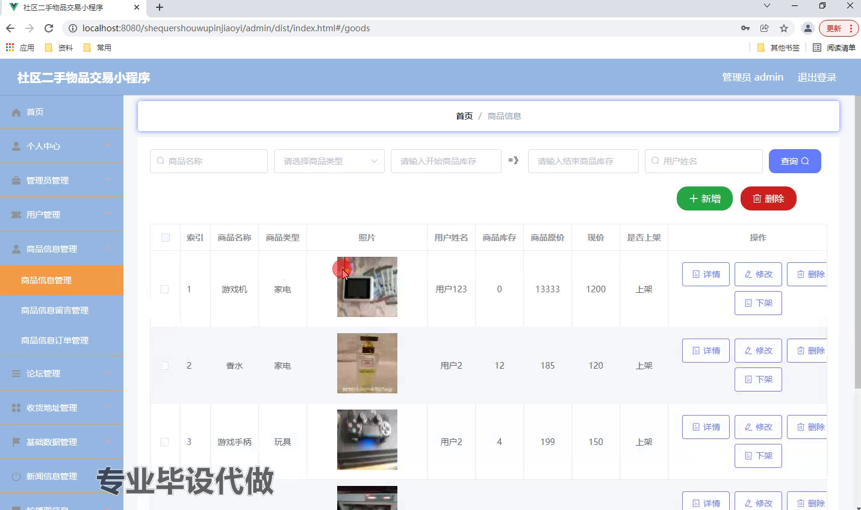861x510 pixels.
Task: Check the row checkbox for 游戏机
Action: [x=164, y=289]
